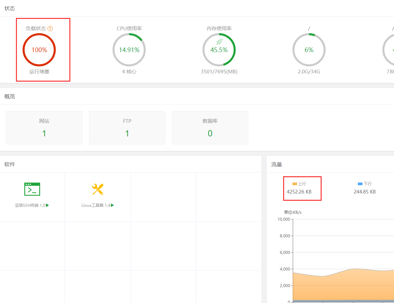Click the 软件 panel heading
The width and height of the screenshot is (394, 303).
click(x=10, y=164)
